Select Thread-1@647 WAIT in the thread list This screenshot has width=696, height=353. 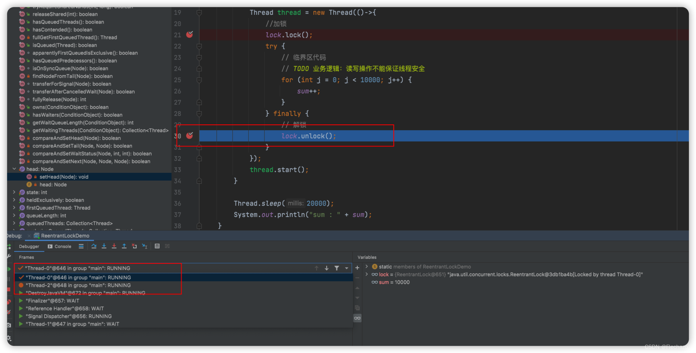tap(183, 324)
